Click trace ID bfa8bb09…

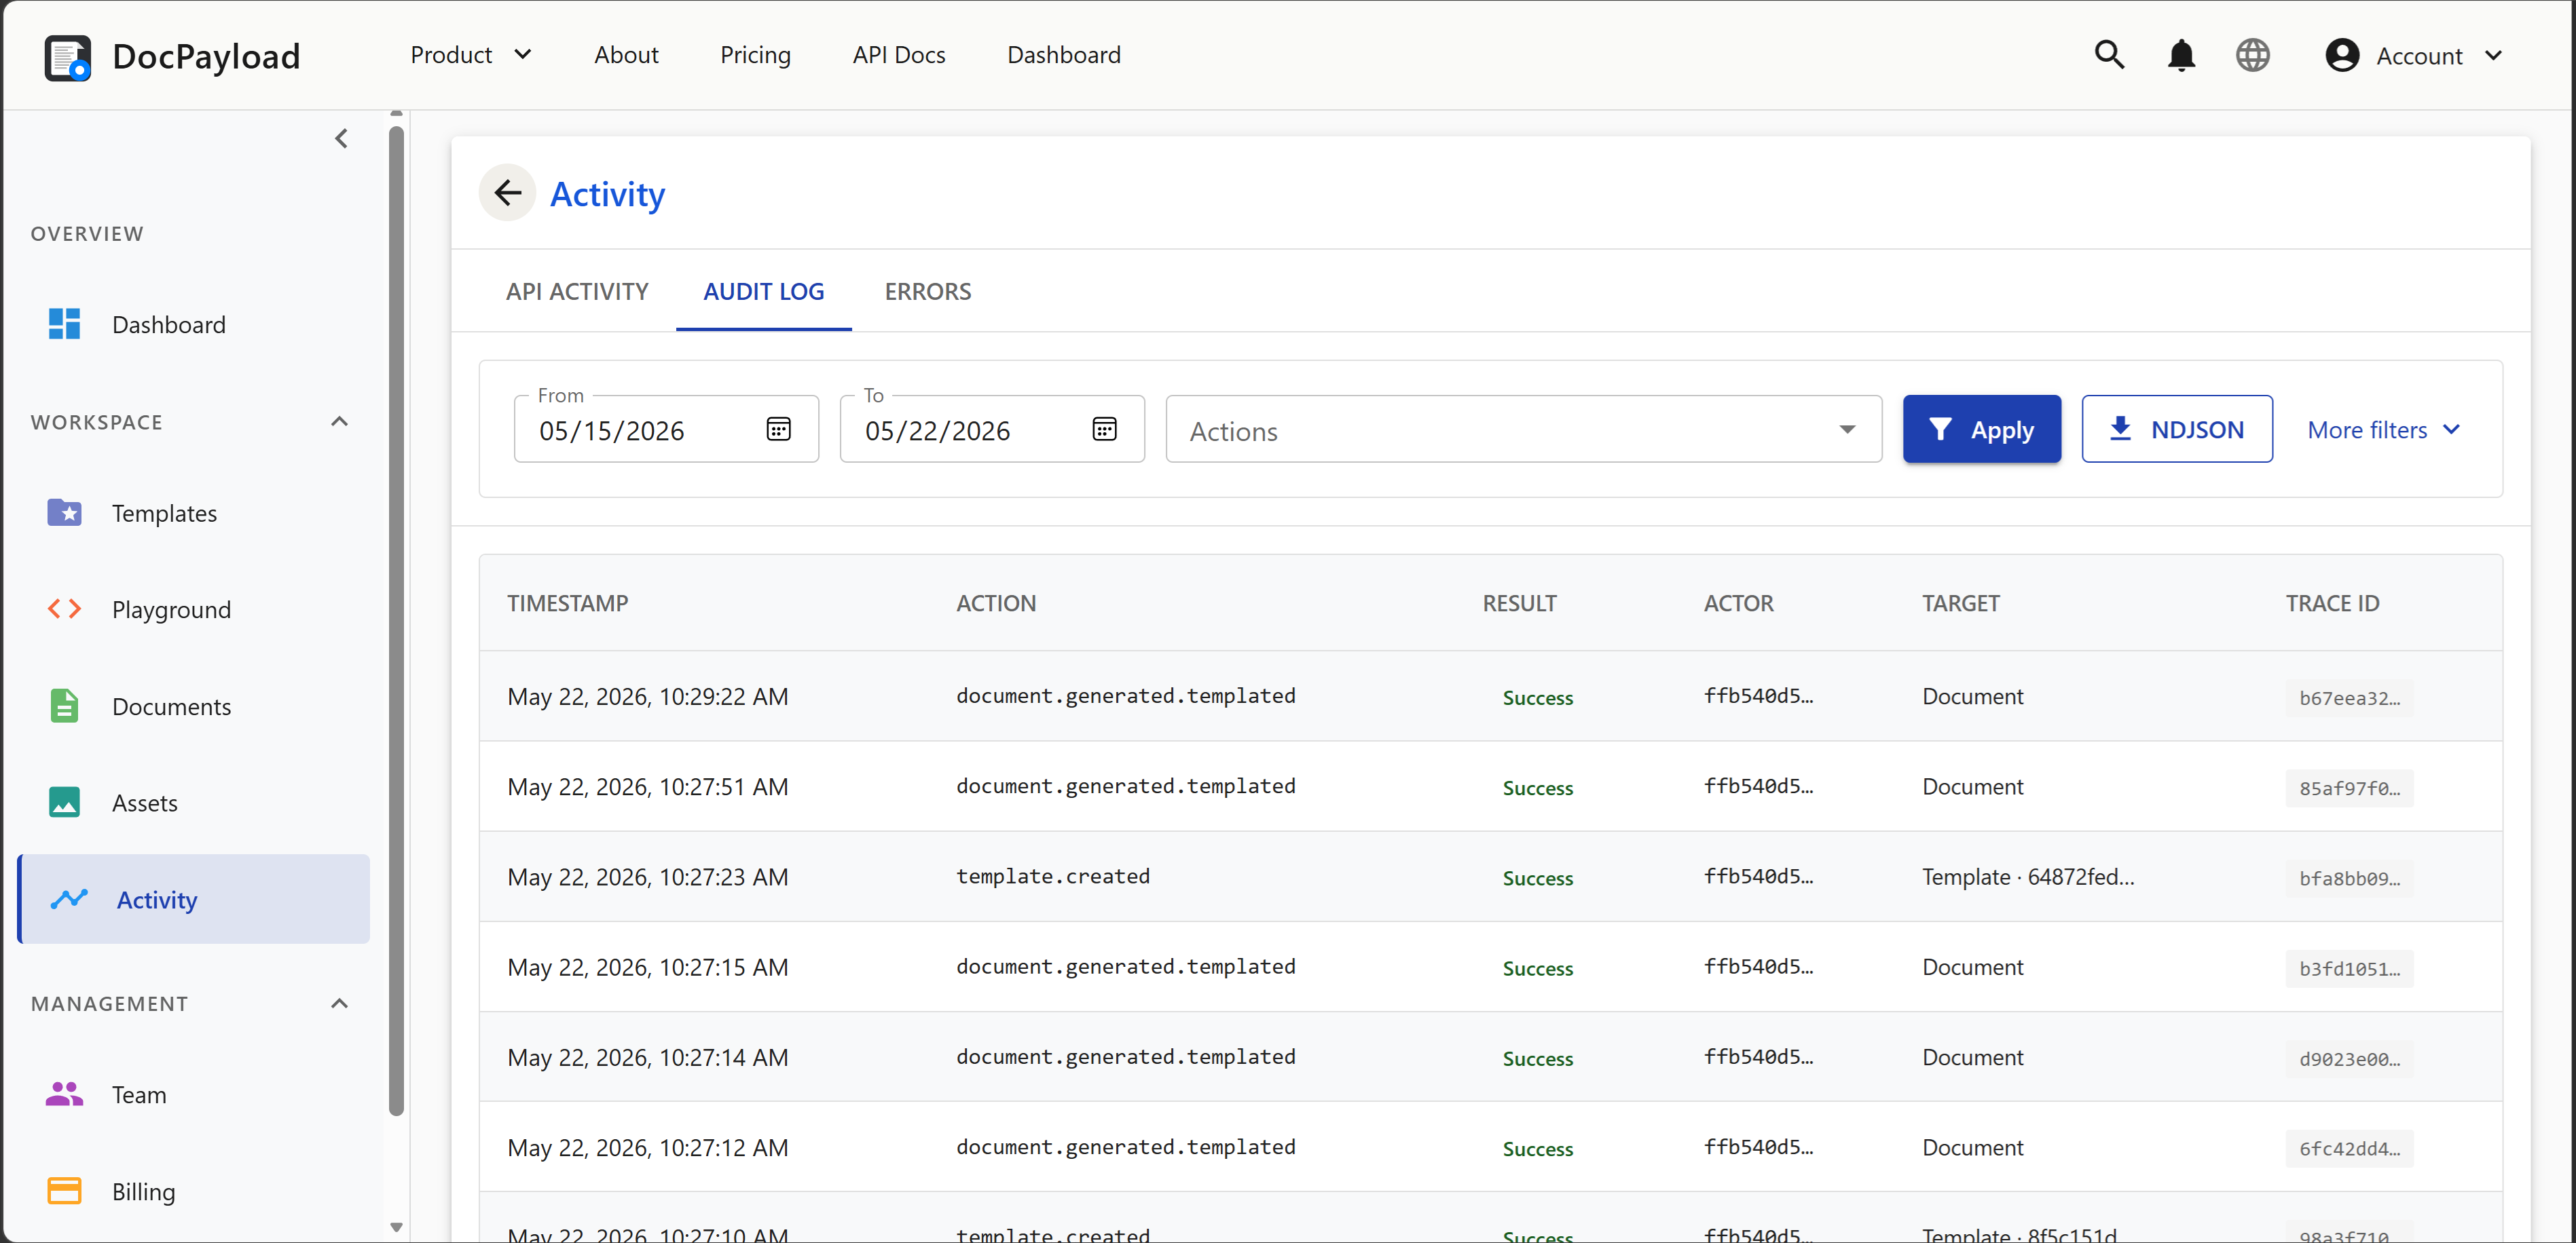[x=2349, y=877]
